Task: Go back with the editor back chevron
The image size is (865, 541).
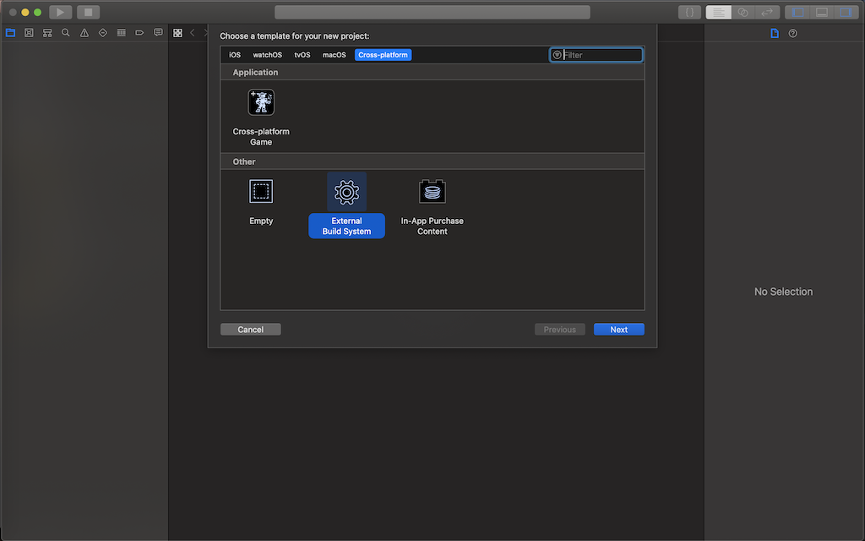Action: [x=193, y=33]
